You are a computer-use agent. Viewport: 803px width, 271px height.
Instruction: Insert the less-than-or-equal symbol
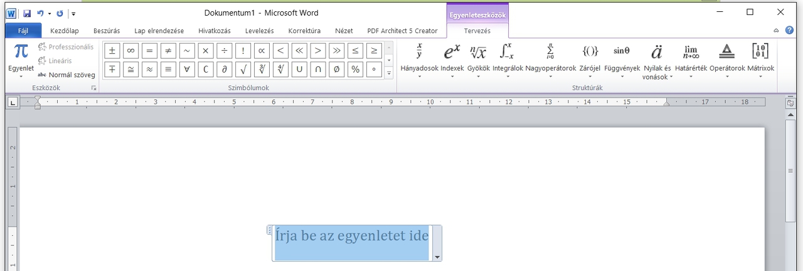pyautogui.click(x=356, y=51)
